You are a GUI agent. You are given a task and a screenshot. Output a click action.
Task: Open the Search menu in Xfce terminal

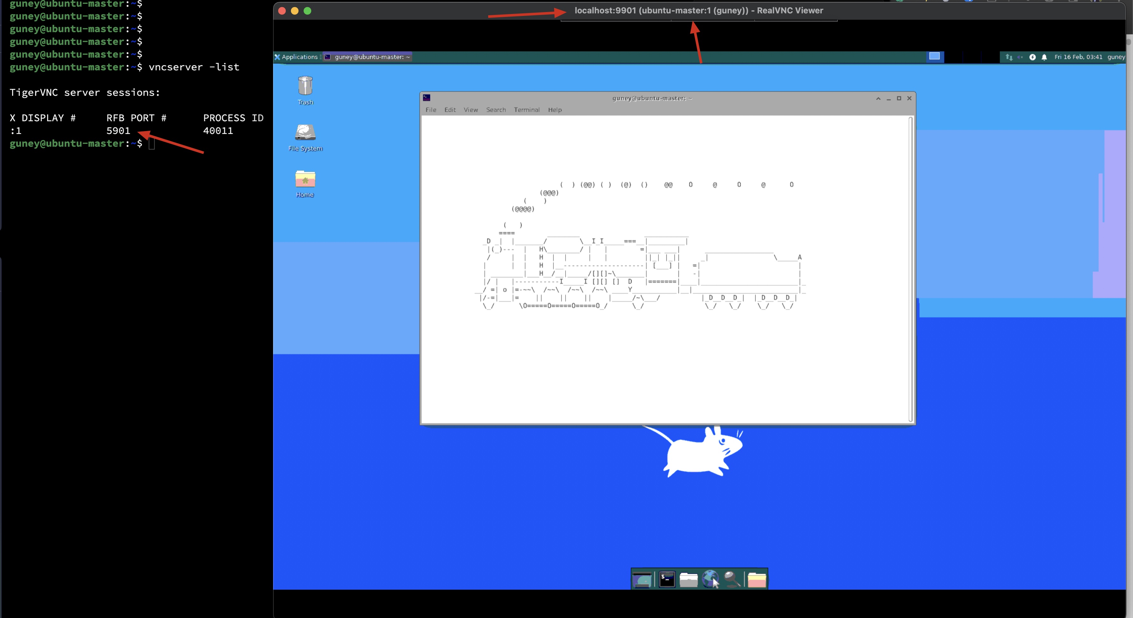click(496, 109)
